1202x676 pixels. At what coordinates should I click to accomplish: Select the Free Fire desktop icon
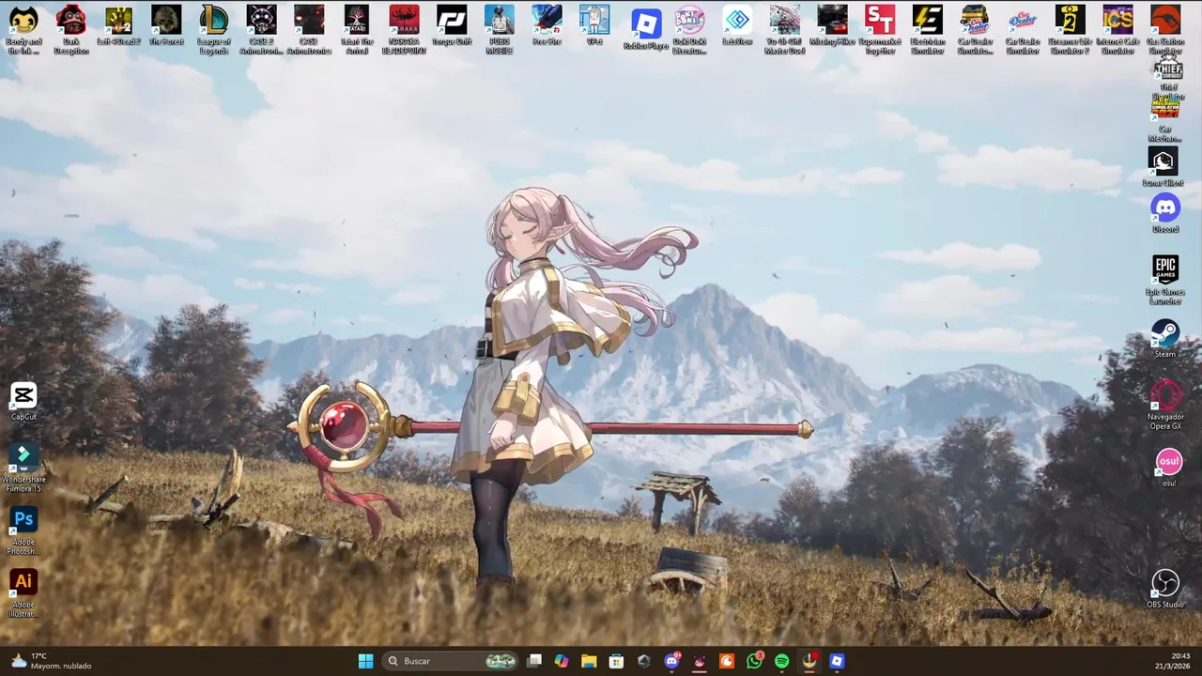(547, 26)
